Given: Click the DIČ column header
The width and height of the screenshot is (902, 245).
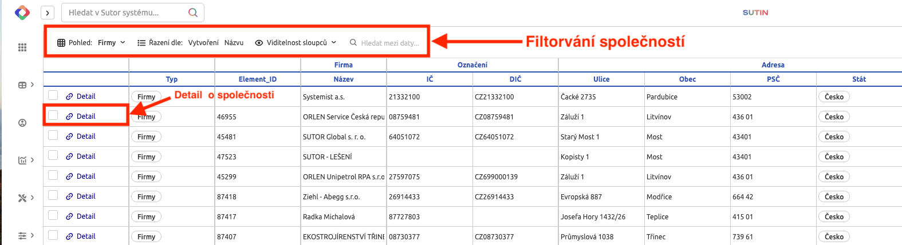Looking at the screenshot, I should (515, 79).
